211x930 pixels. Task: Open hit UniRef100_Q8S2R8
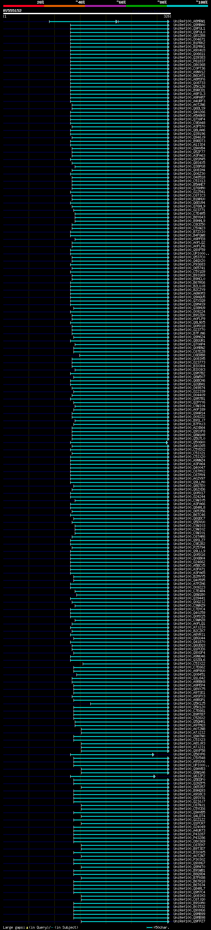[x=189, y=36]
